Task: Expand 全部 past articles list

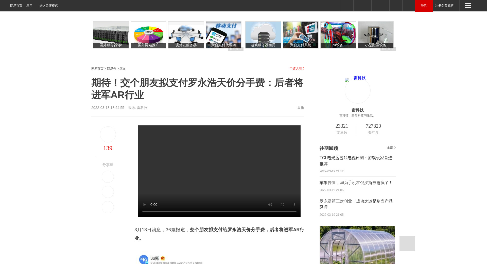Action: pyautogui.click(x=391, y=147)
